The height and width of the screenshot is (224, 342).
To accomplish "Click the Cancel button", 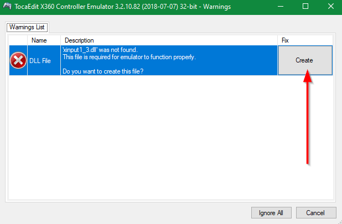I will [x=316, y=213].
